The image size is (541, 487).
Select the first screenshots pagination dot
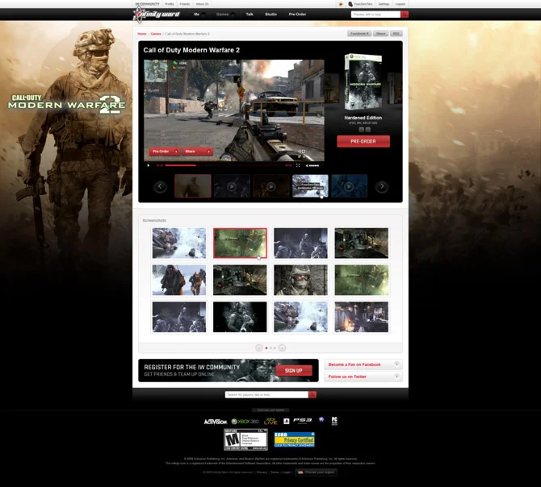(x=266, y=348)
